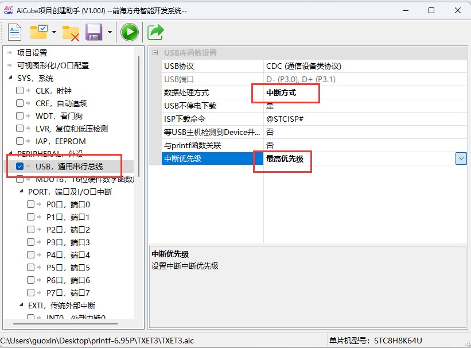Select the CLK 时钟 tree label

pyautogui.click(x=53, y=91)
